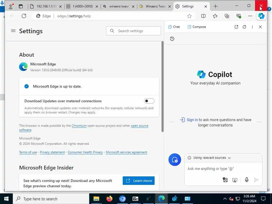Toggle Download Updates over metered connections
Viewport: 272px width, 204px height.
[149, 101]
